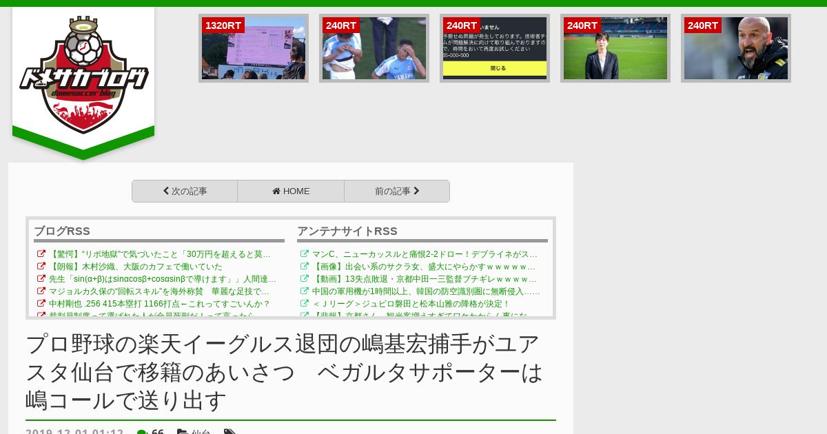Click external-link icon beside 【朗報】木村沙織 entry

pos(41,267)
